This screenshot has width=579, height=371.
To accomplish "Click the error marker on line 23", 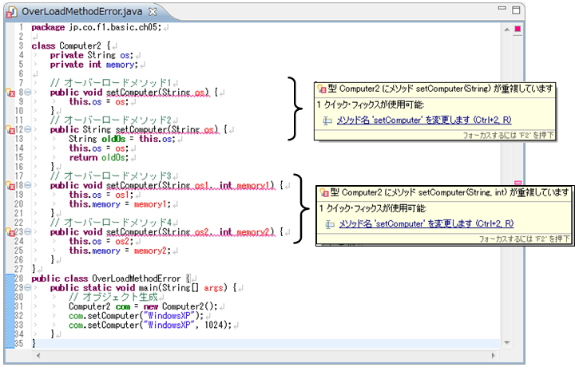I will tap(11, 232).
